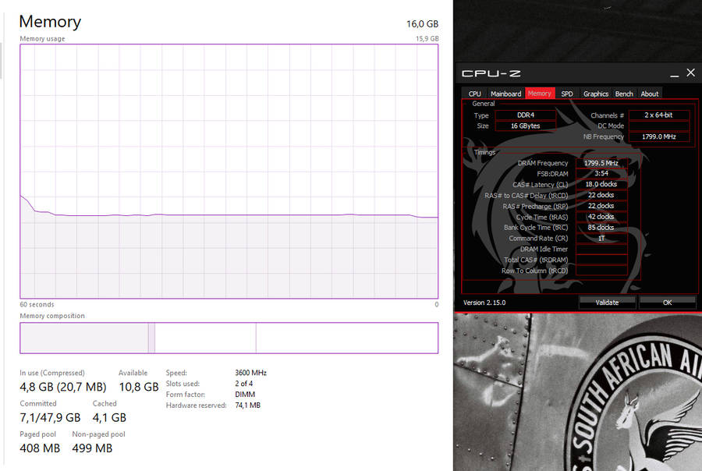Go to the Graphics tab

pos(596,94)
